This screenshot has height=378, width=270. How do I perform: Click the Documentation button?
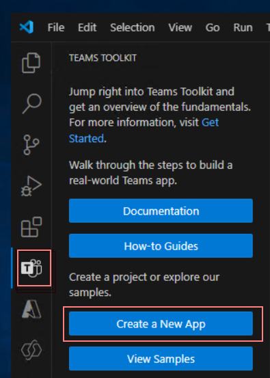pos(161,211)
